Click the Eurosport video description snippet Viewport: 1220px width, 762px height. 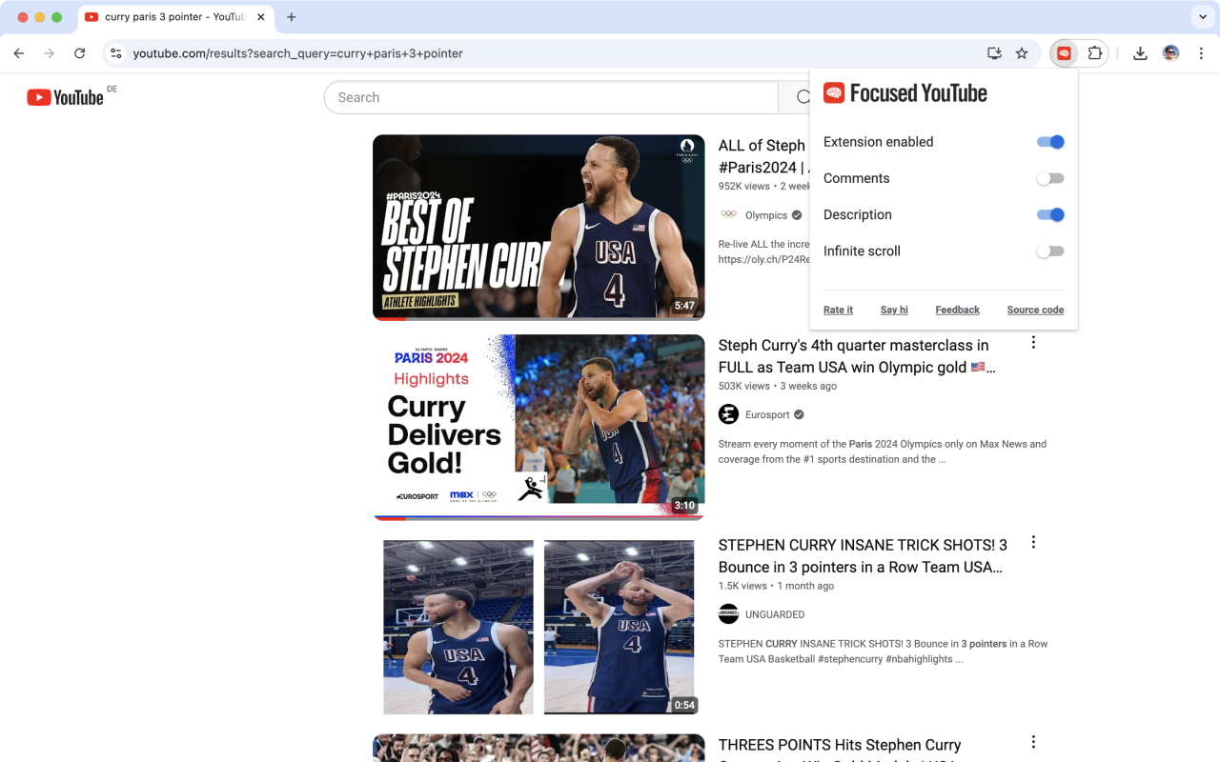[x=883, y=451]
